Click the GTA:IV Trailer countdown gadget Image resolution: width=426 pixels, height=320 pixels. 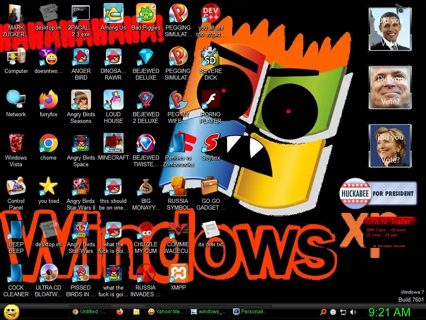point(389,231)
